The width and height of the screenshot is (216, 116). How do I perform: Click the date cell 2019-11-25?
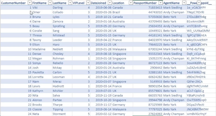(x=101, y=45)
